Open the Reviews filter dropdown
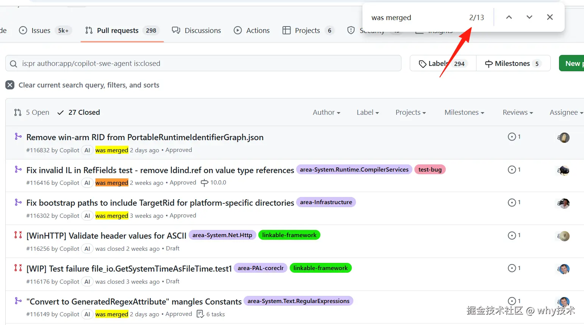This screenshot has height=325, width=584. tap(517, 112)
